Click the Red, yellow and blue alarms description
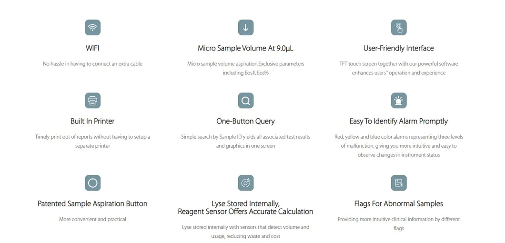This screenshot has width=505, height=243. [x=398, y=146]
